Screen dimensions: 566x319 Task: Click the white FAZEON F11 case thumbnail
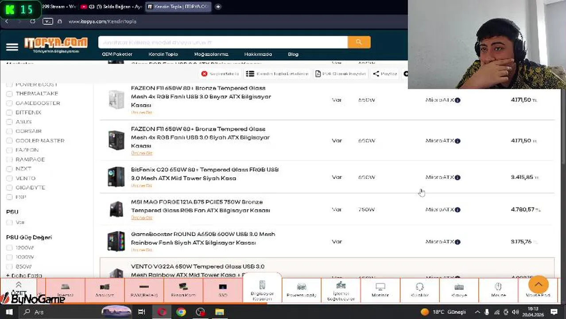[116, 99]
